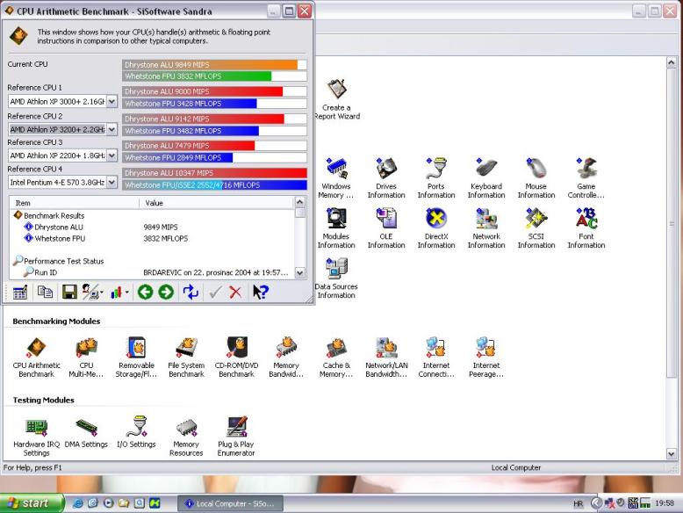Open Plug & Play Enumerator module
This screenshot has height=513, width=683.
click(236, 436)
